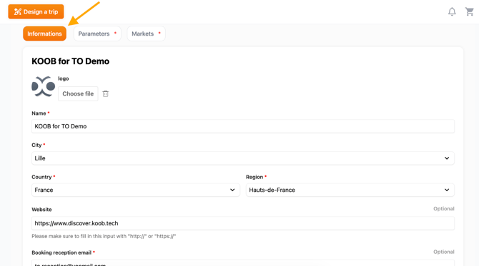
Task: Click the Country label
Action: [x=41, y=177]
